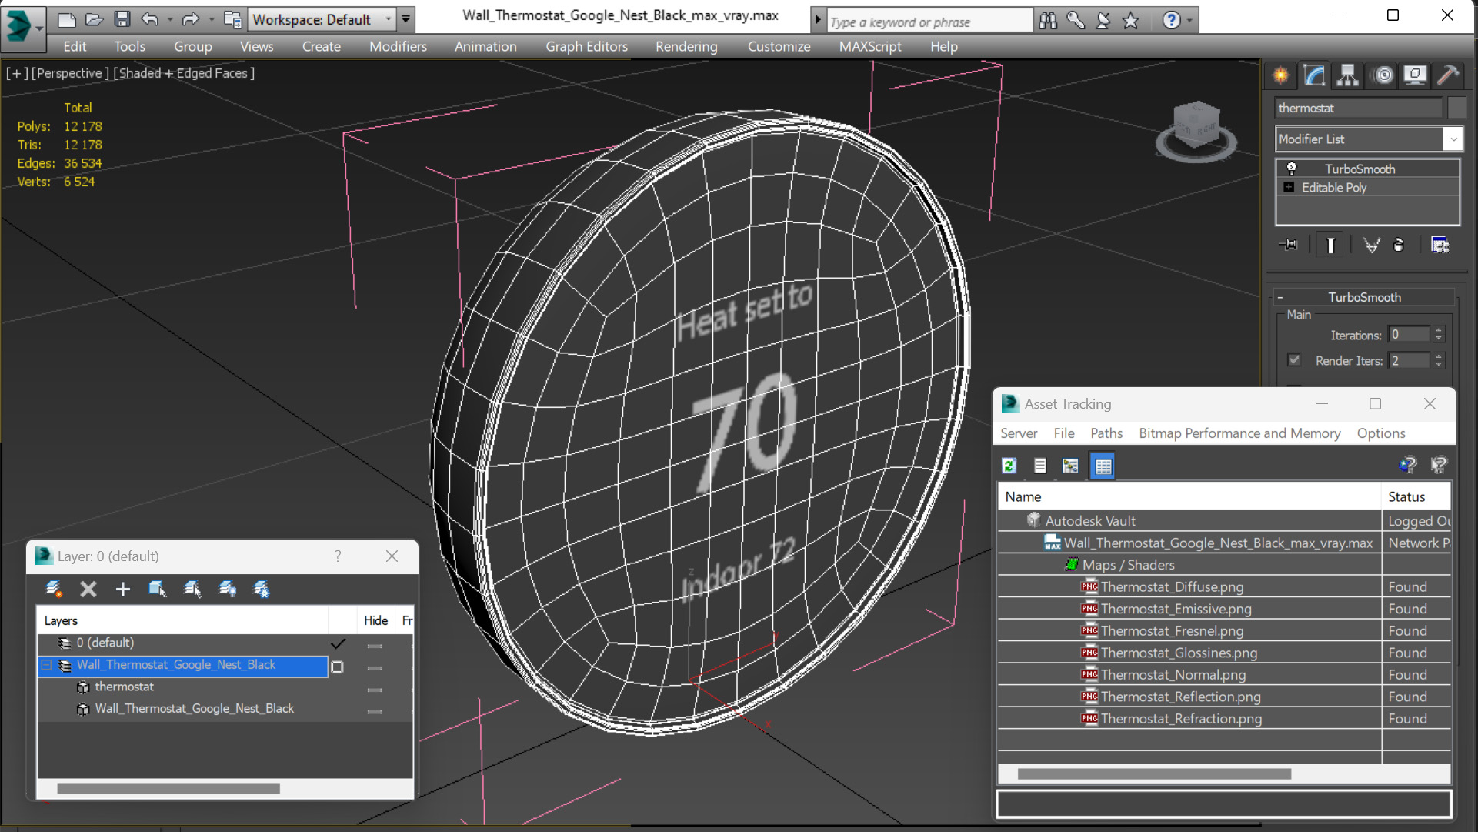This screenshot has width=1478, height=832.
Task: Click Iterations spinner arrows
Action: click(1439, 334)
